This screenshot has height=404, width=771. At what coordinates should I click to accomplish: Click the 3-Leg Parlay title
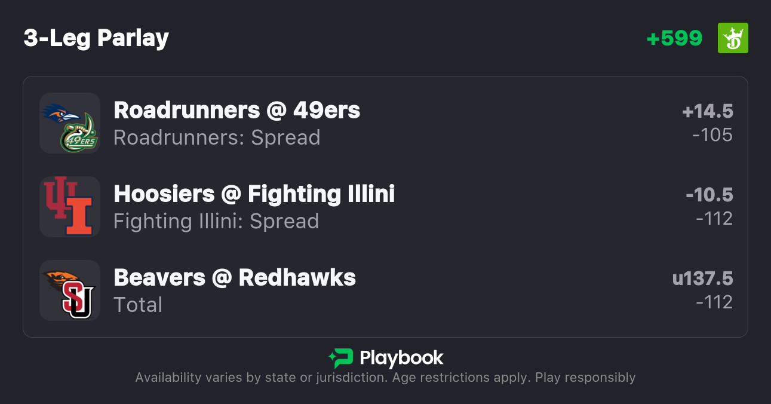96,38
